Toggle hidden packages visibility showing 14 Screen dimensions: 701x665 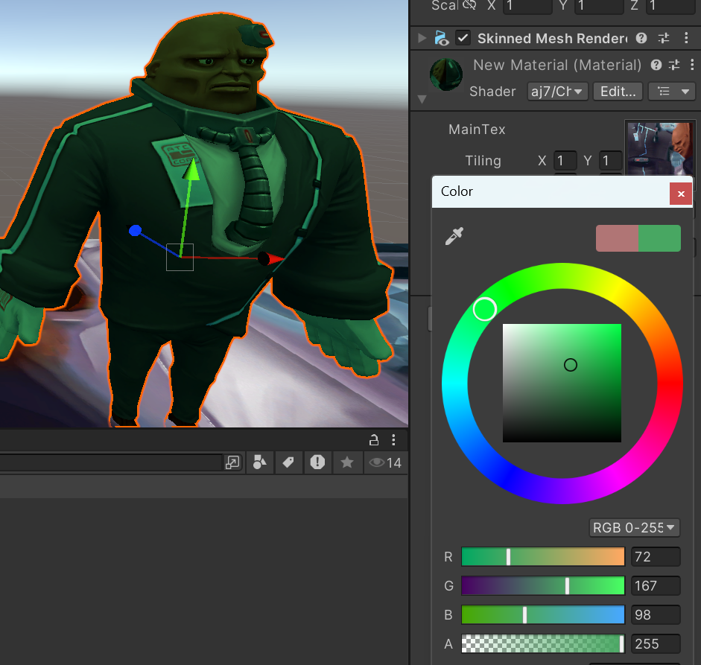385,462
